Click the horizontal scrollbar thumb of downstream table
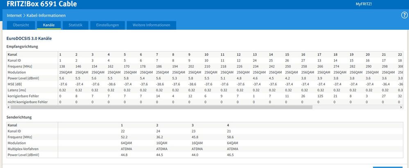 [161, 107]
